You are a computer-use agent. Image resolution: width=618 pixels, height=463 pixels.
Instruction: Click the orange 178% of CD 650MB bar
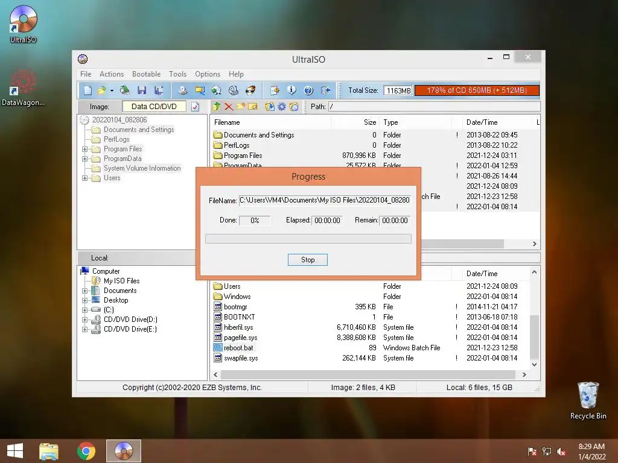pyautogui.click(x=477, y=90)
